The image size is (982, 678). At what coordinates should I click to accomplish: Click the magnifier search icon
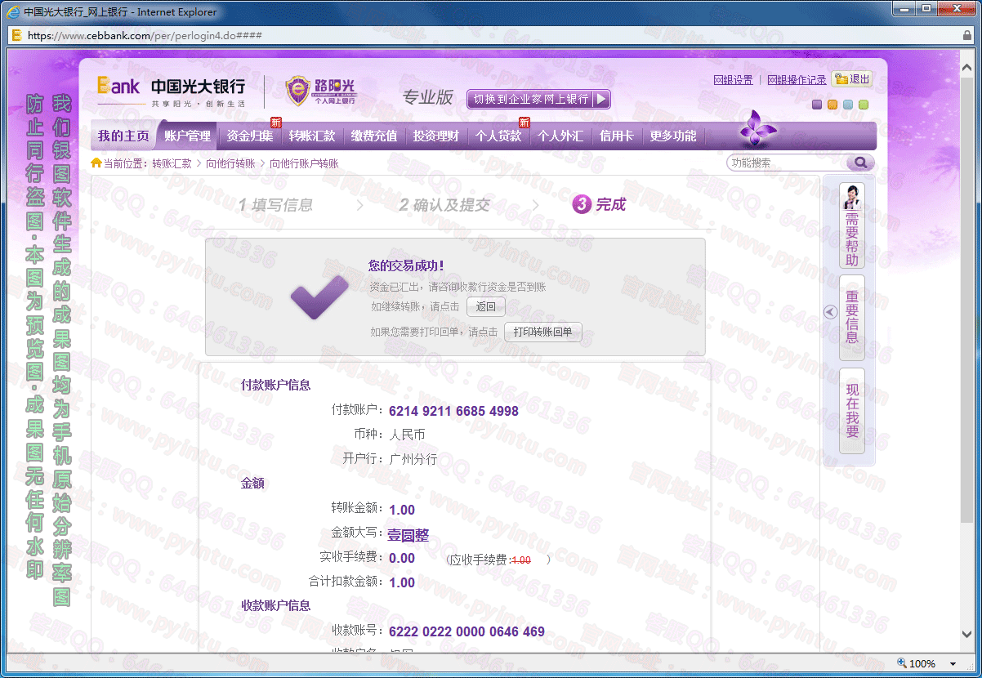pyautogui.click(x=860, y=163)
